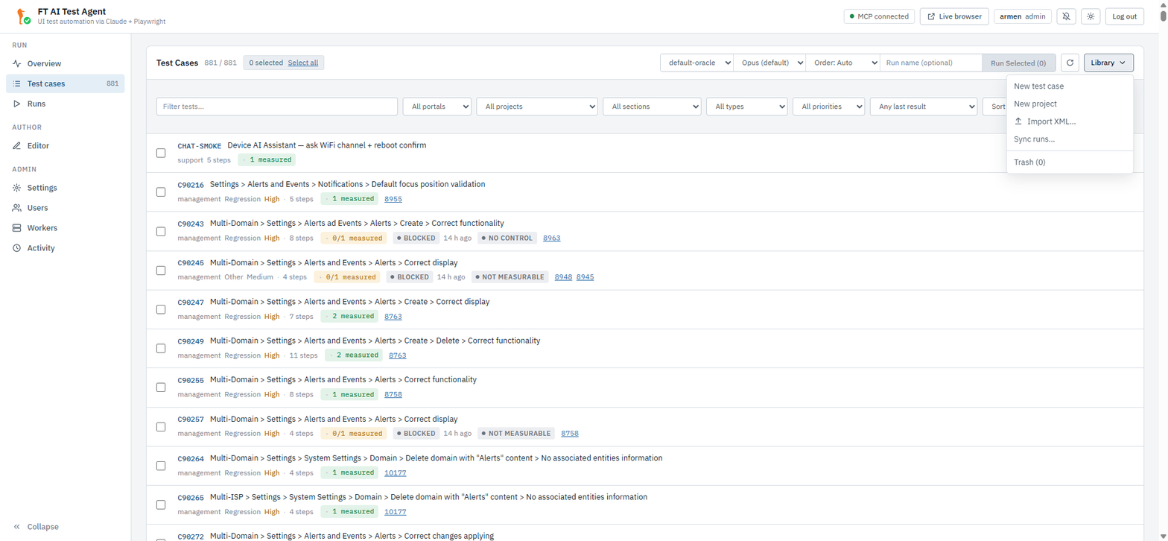Image resolution: width=1168 pixels, height=541 pixels.
Task: Choose New test case from Library menu
Action: tap(1070, 86)
